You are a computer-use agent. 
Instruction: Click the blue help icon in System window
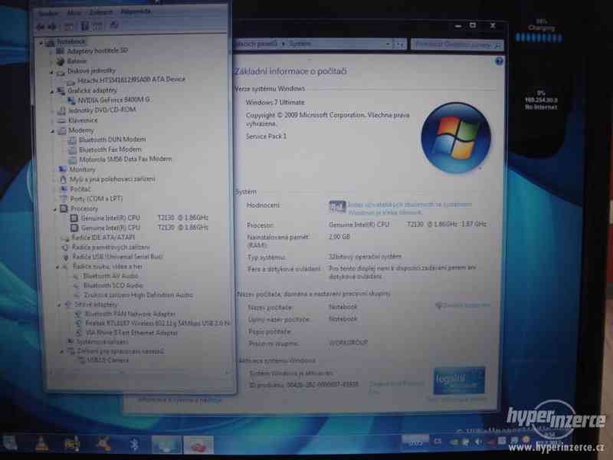(499, 61)
